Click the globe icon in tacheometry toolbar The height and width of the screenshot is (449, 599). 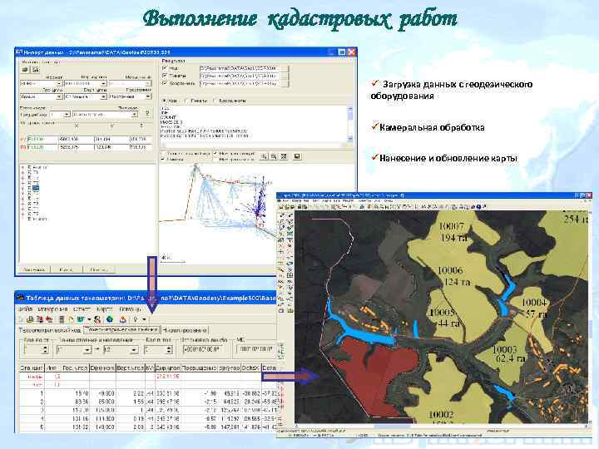click(x=110, y=319)
